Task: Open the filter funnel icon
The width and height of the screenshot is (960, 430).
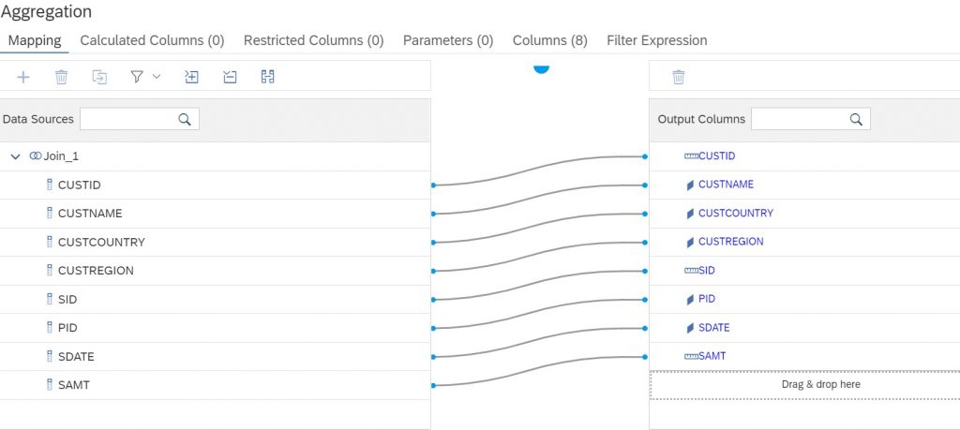Action: pos(137,77)
